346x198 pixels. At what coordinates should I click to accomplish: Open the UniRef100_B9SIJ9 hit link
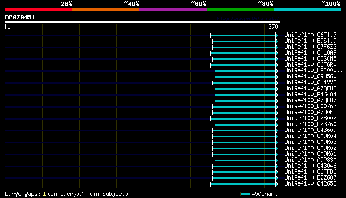pyautogui.click(x=310, y=41)
